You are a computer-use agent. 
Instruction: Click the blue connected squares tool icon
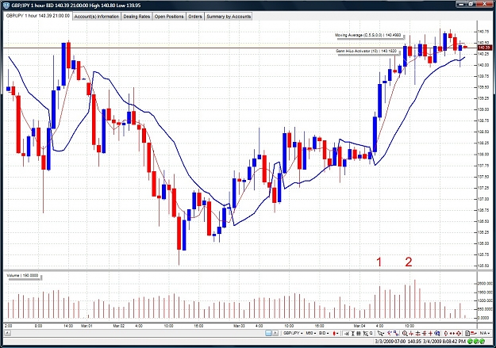pos(396,333)
